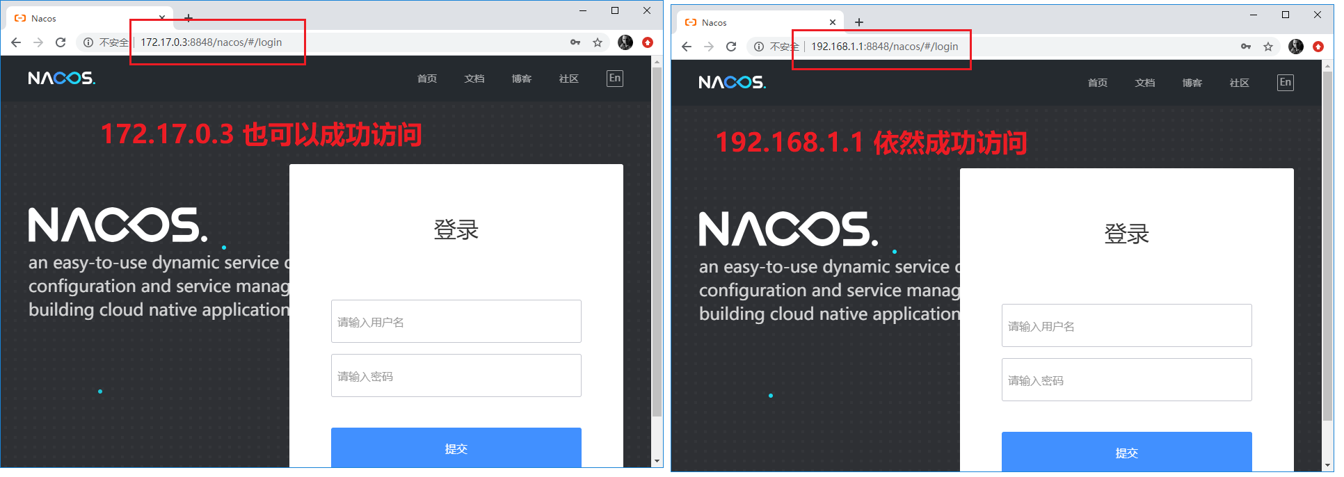This screenshot has width=1344, height=477.
Task: Click 提交 button in left window
Action: (x=456, y=448)
